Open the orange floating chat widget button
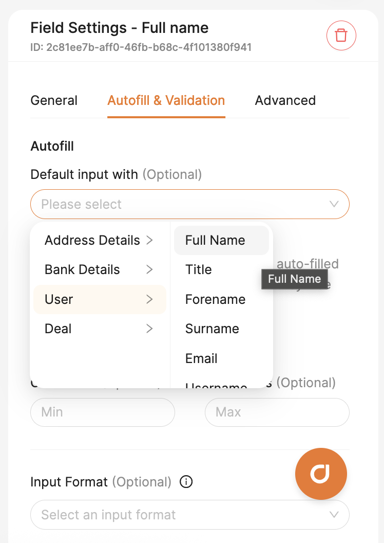Image resolution: width=384 pixels, height=543 pixels. tap(321, 474)
